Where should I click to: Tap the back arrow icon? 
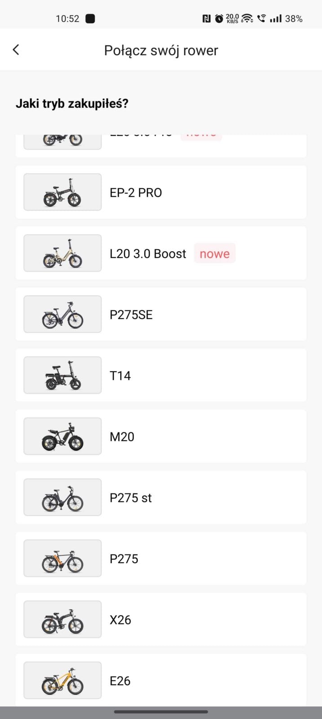pos(16,50)
